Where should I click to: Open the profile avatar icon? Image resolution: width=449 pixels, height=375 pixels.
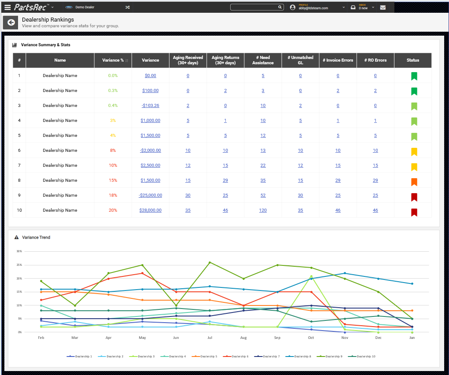[292, 7]
